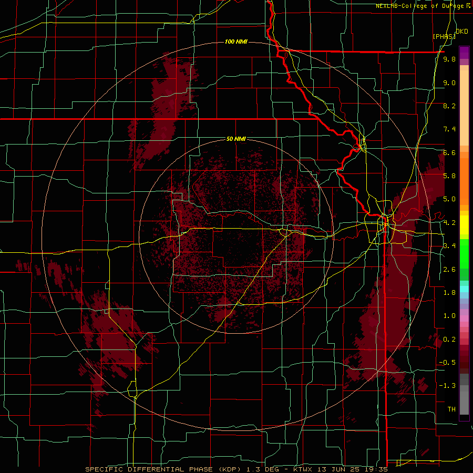Click the 1.0 value on the color scale

(449, 316)
